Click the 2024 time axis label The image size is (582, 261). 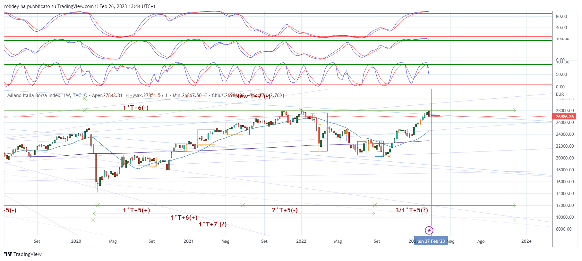[526, 241]
